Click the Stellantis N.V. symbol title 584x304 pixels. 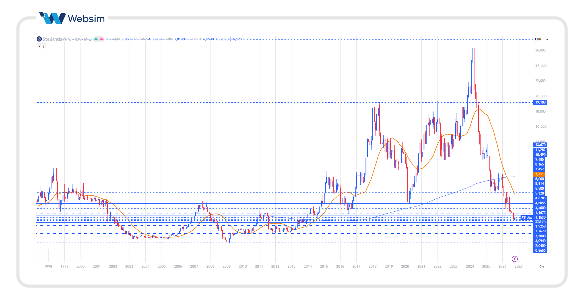pos(57,39)
